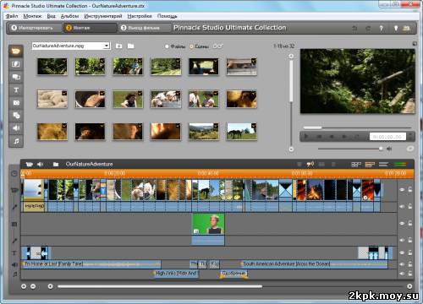
Task: Click the help question mark icon
Action: pos(382,28)
